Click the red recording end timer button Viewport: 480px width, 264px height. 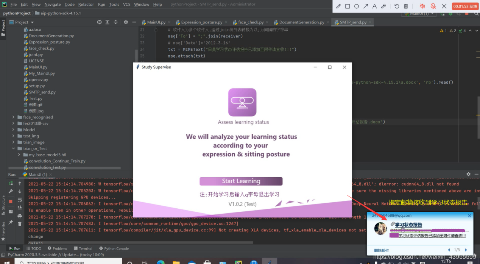click(x=465, y=6)
